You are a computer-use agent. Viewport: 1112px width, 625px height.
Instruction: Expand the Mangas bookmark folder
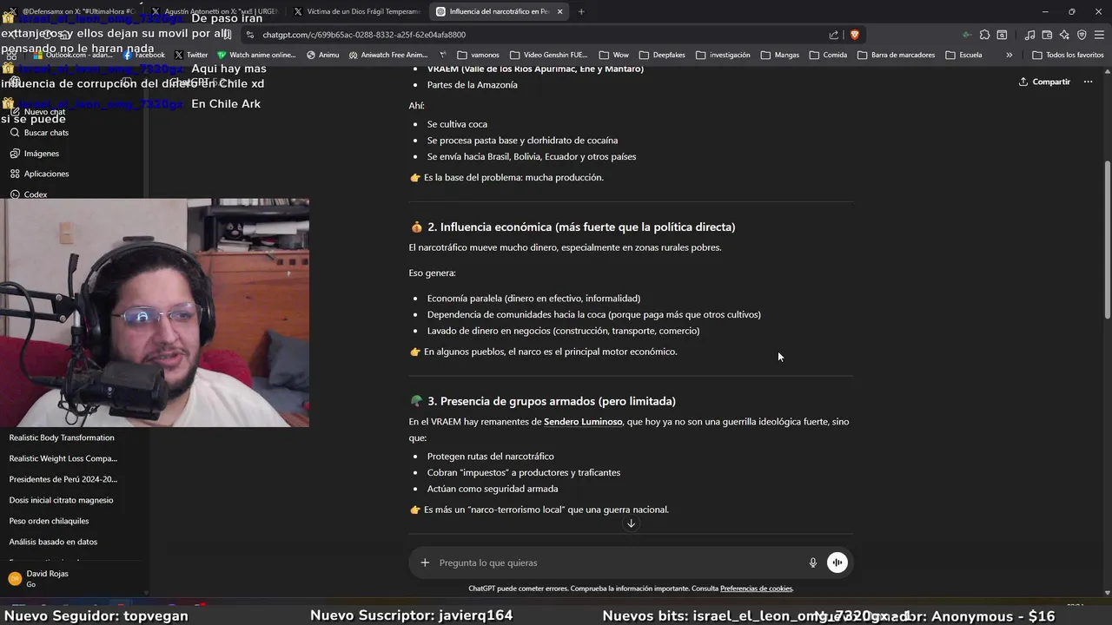click(x=779, y=55)
